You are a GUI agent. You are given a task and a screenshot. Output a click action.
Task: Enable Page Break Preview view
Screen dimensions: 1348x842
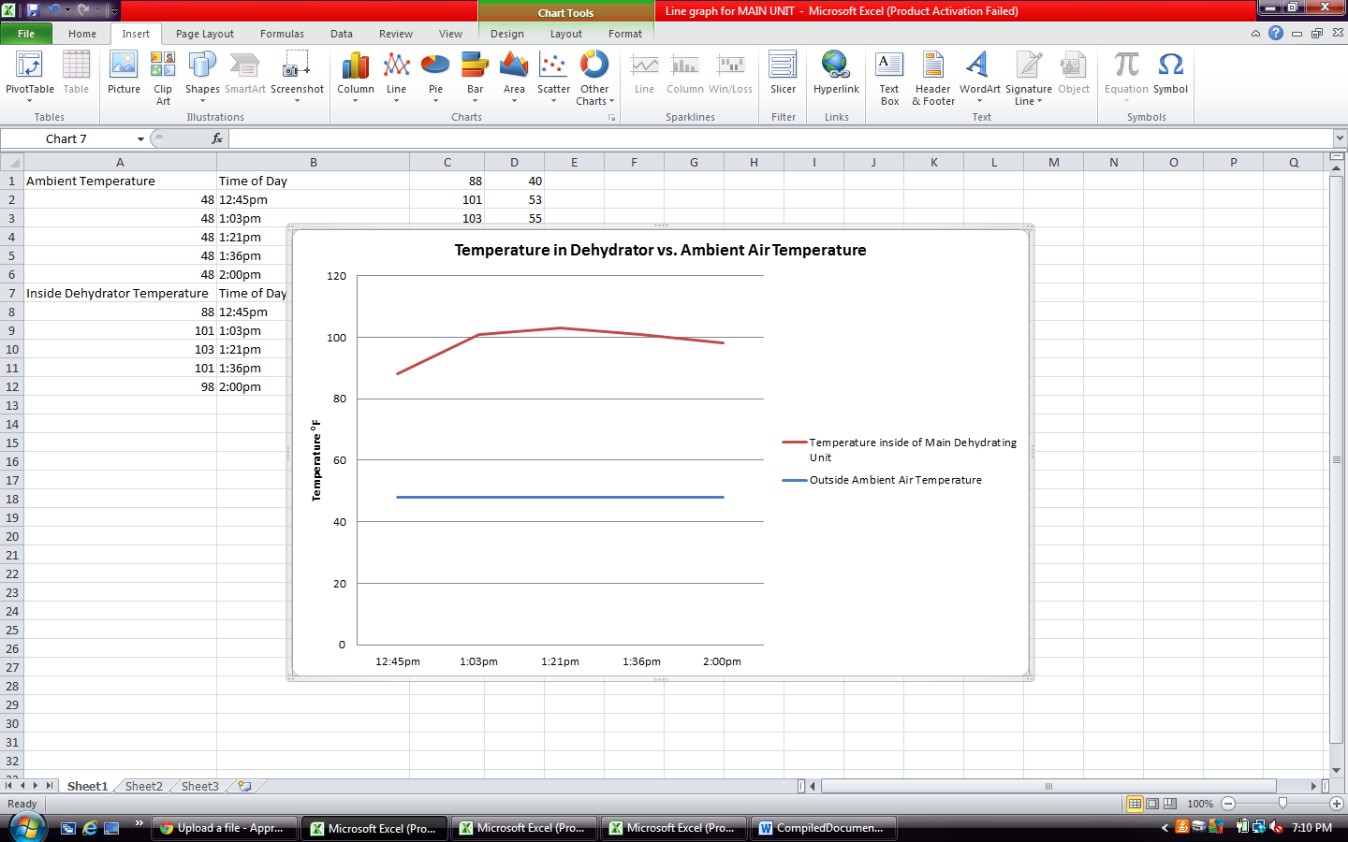tap(1170, 804)
